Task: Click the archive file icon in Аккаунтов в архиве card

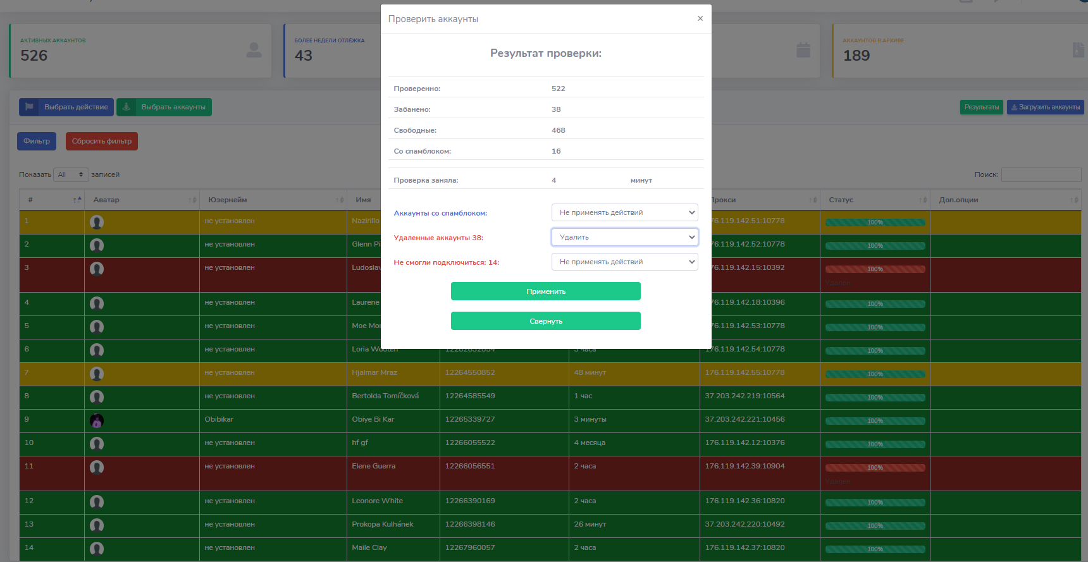Action: click(1078, 50)
